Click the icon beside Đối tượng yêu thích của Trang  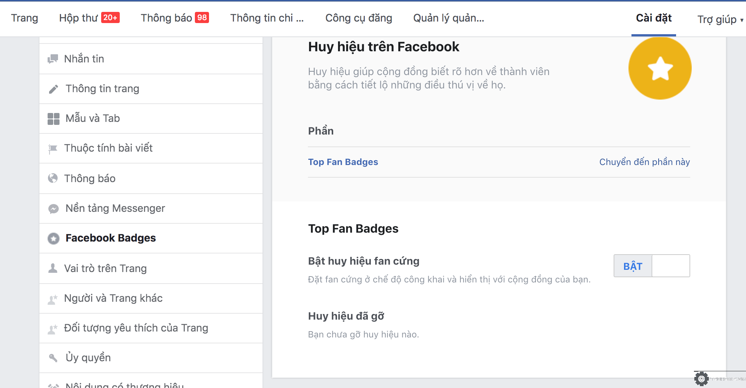[53, 329]
